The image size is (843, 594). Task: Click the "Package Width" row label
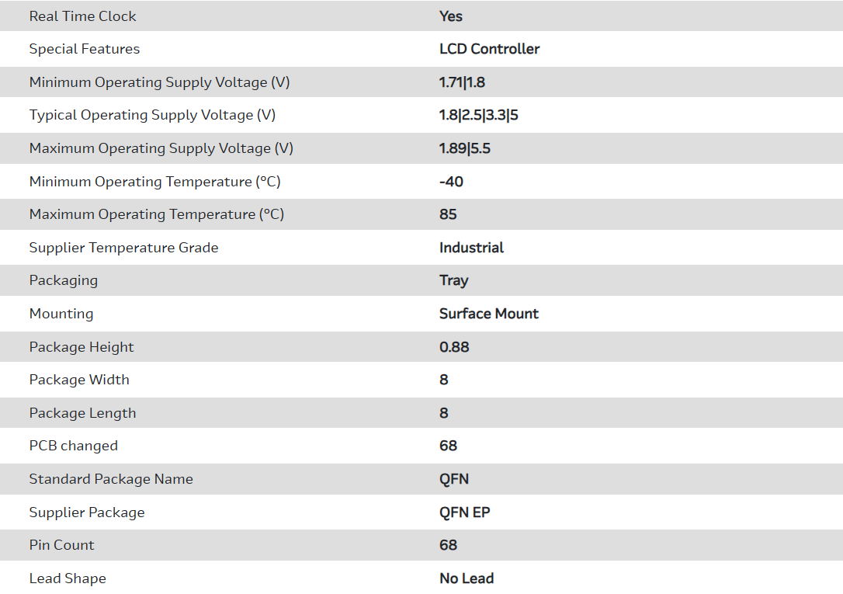click(x=79, y=380)
